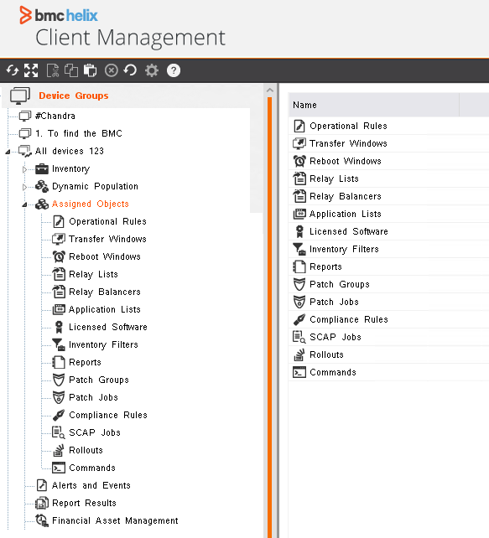The width and height of the screenshot is (489, 538).
Task: Click the Device Groups monitor icon
Action: (20, 96)
